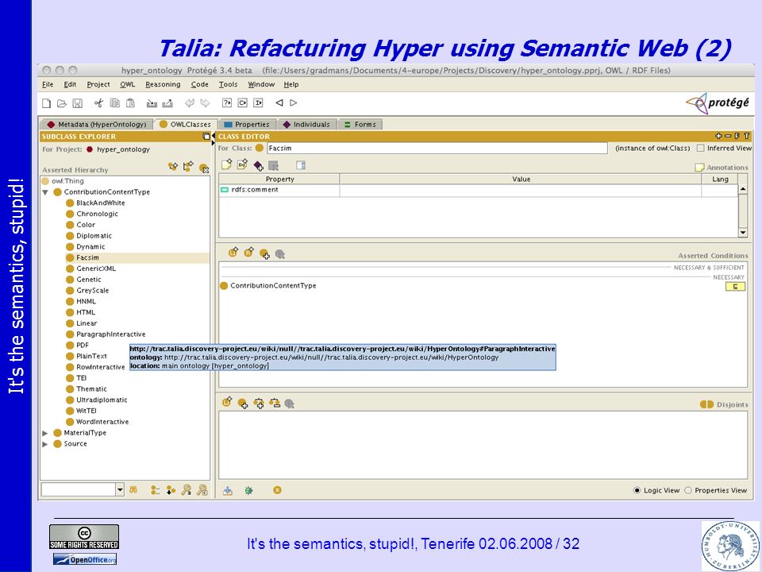The height and width of the screenshot is (572, 762).
Task: Open the Project menu
Action: (x=98, y=85)
